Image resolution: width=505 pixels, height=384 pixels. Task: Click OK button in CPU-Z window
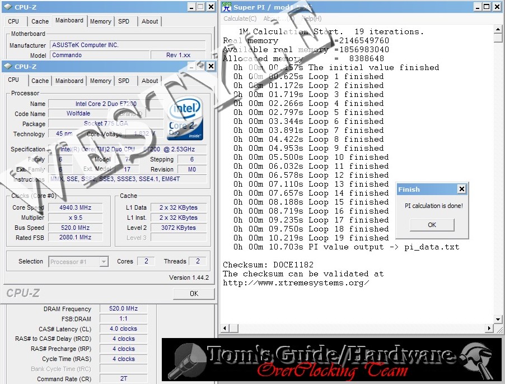(194, 294)
